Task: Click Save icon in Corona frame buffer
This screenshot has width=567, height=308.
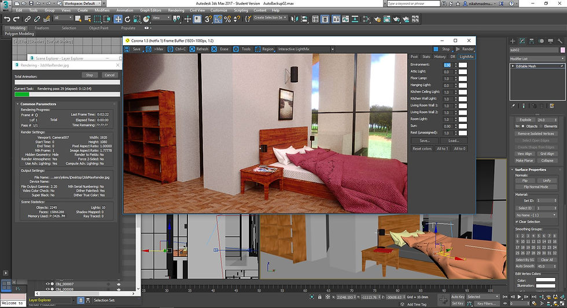Action: pos(127,49)
